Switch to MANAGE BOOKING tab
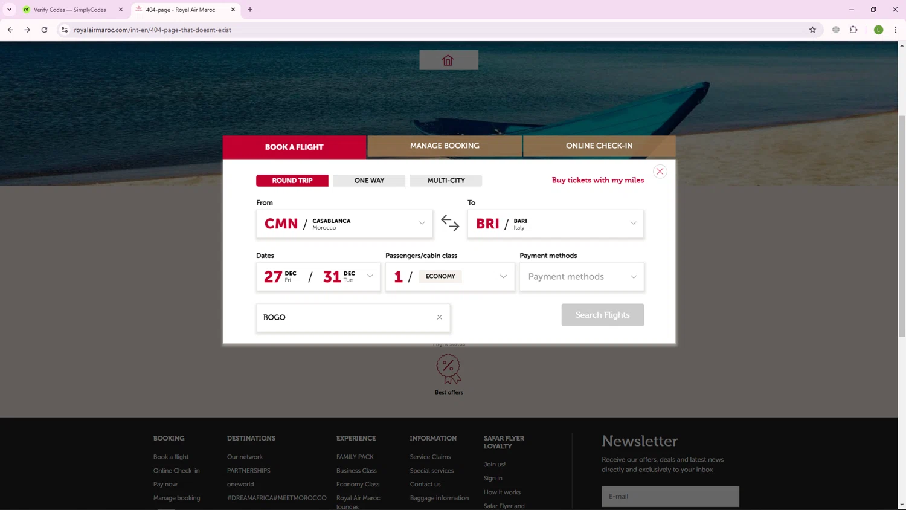This screenshot has height=510, width=906. [x=445, y=146]
